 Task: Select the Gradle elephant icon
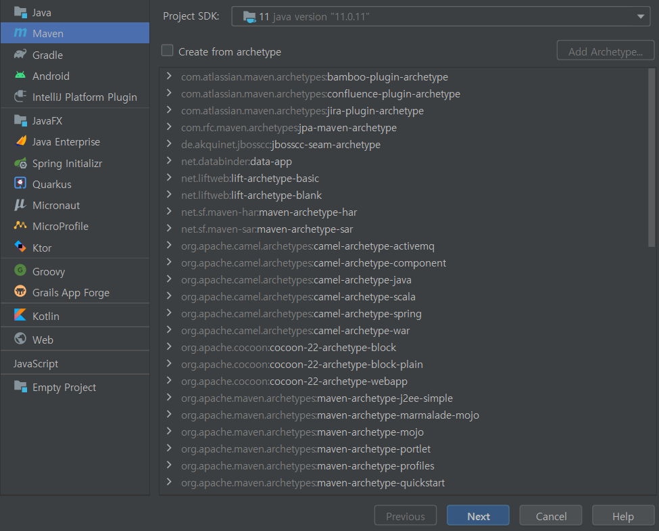(x=20, y=54)
